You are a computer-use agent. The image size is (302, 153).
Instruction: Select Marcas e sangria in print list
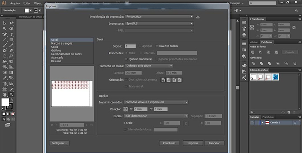click(x=62, y=43)
